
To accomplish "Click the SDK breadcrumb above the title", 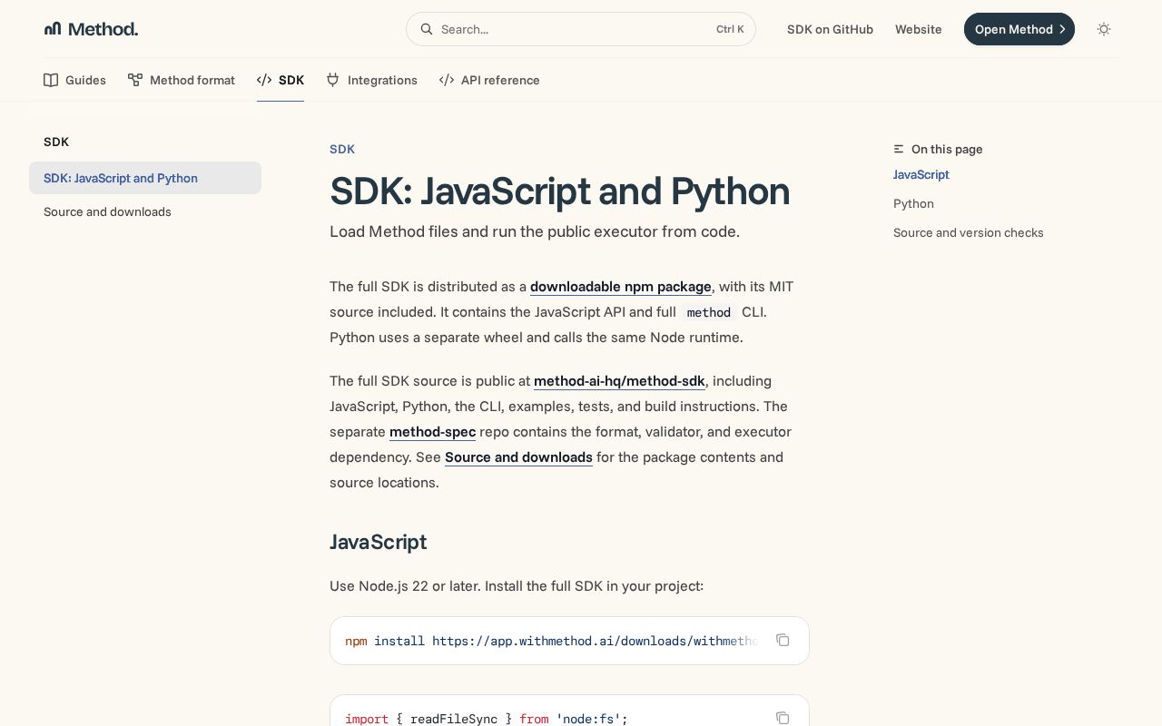I will [342, 149].
